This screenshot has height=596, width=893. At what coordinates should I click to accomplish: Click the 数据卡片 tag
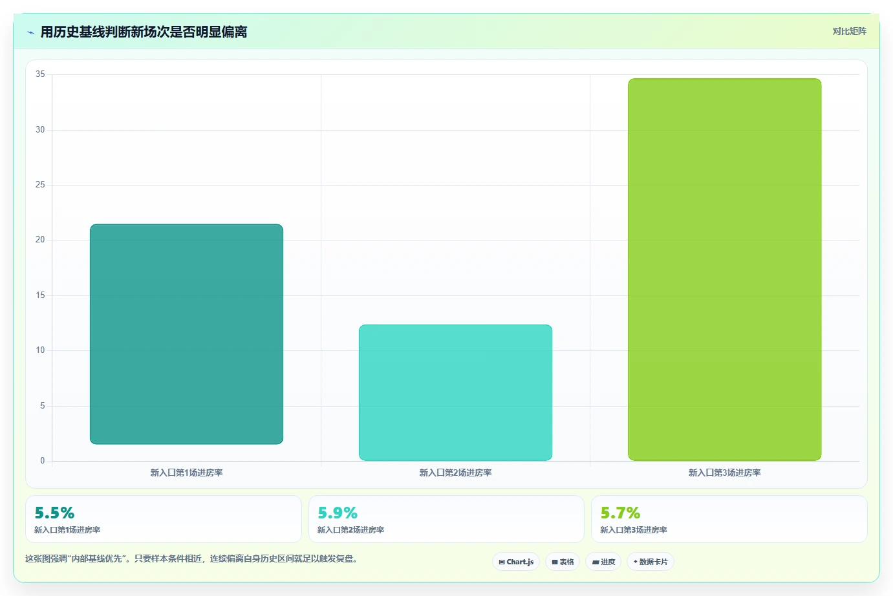tap(651, 562)
